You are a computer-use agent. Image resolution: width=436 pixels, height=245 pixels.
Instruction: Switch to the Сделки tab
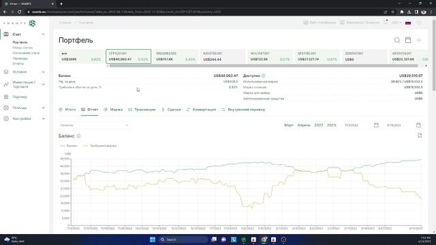[x=171, y=110]
